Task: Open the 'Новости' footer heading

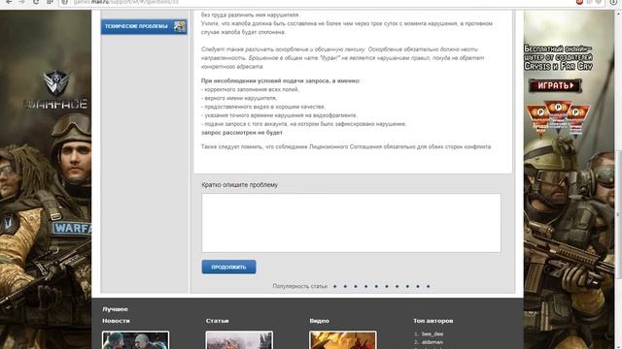Action: [116, 321]
